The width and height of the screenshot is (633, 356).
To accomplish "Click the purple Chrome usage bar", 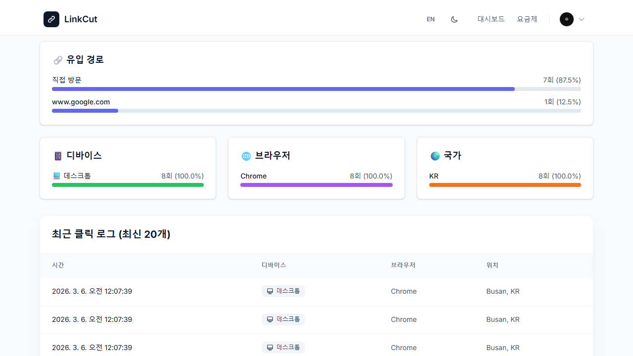I will (316, 185).
